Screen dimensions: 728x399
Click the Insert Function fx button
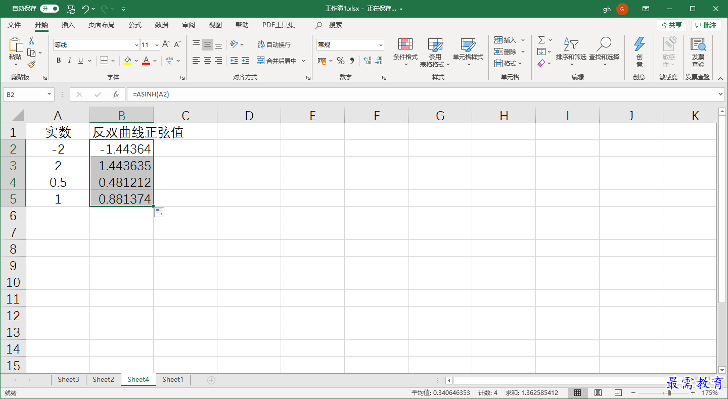(116, 94)
